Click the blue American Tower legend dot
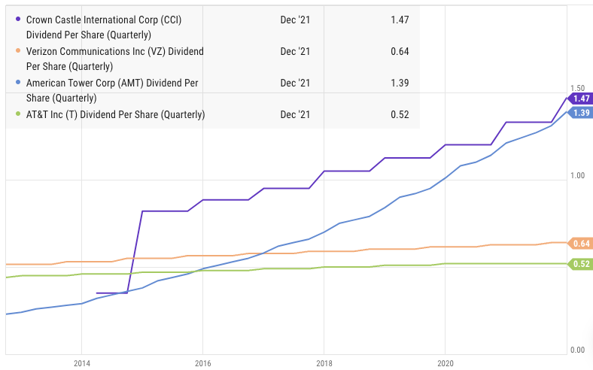The height and width of the screenshot is (370, 593). pyautogui.click(x=18, y=83)
